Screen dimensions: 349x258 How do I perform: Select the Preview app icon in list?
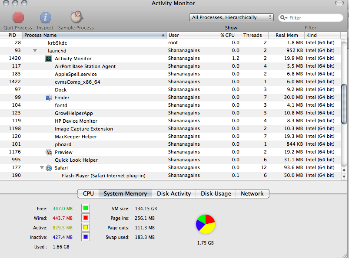point(49,152)
